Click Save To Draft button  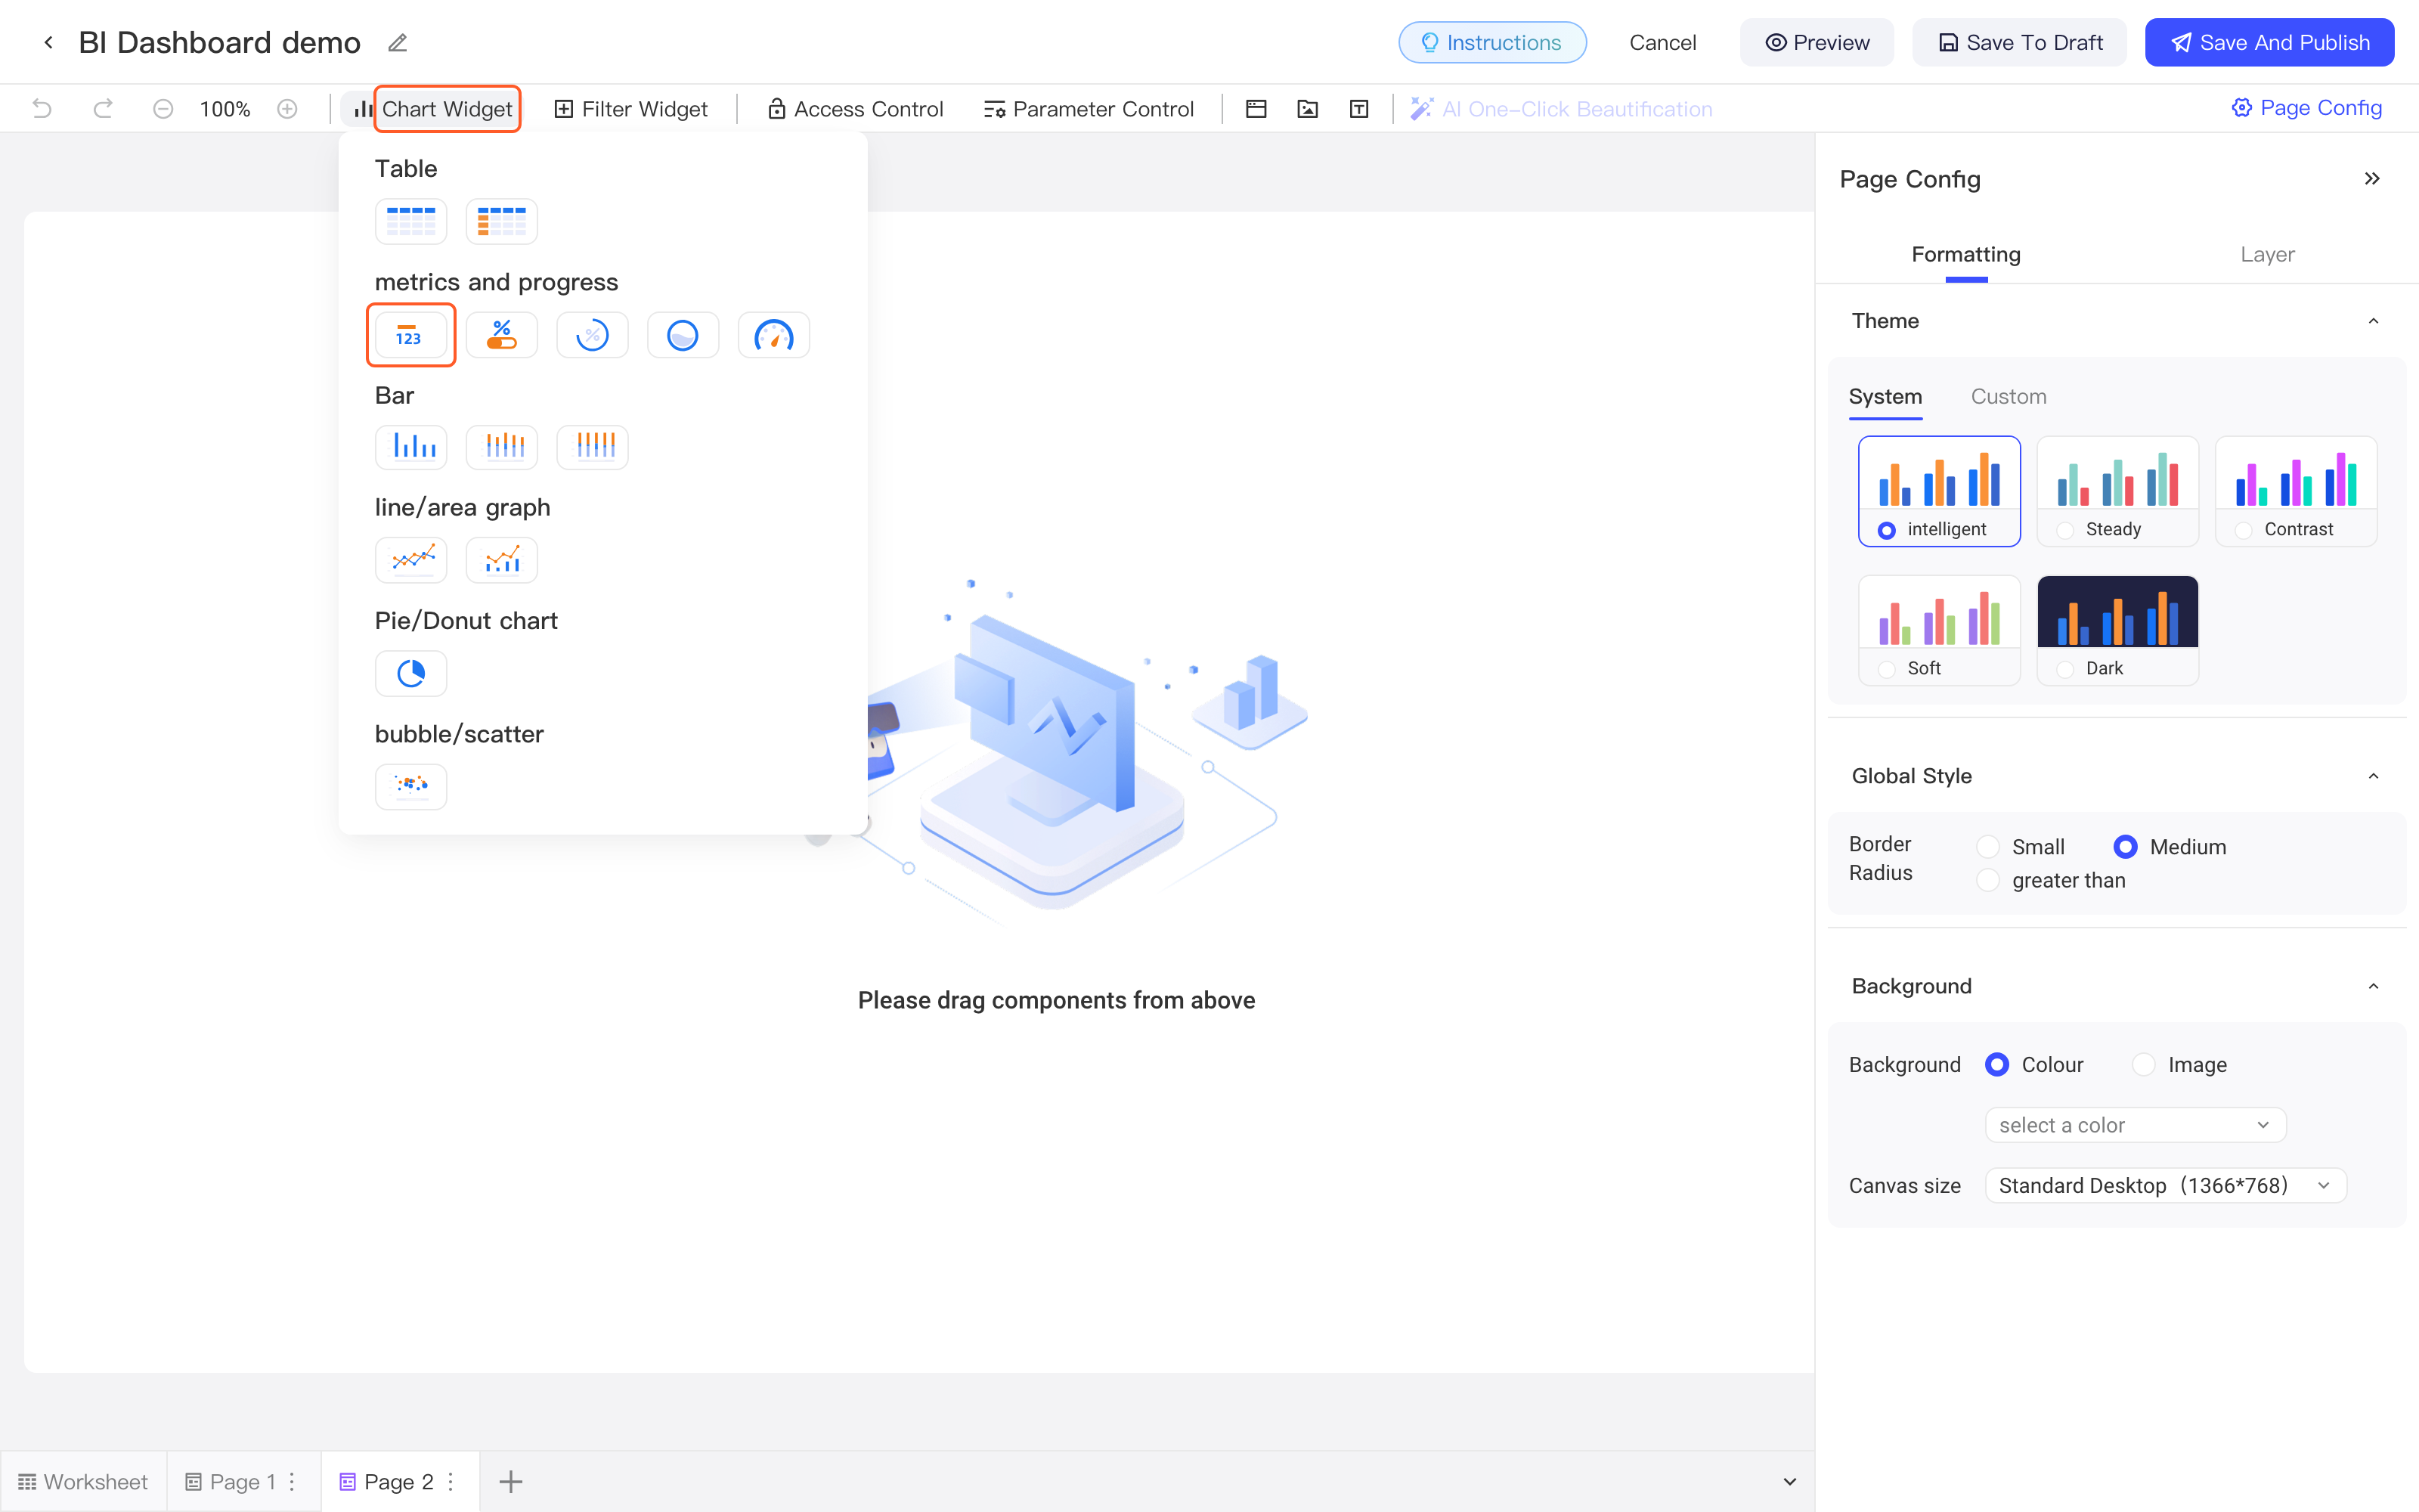pyautogui.click(x=2019, y=42)
